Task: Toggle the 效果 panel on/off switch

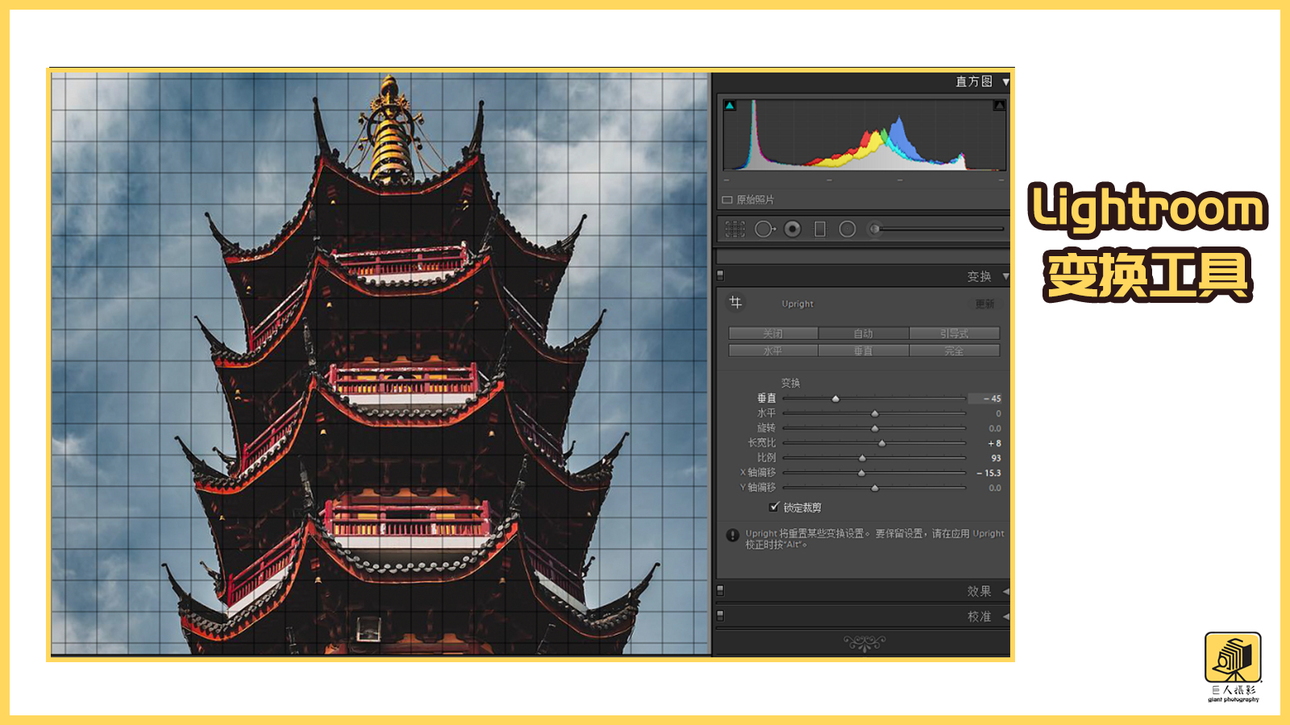Action: point(721,590)
